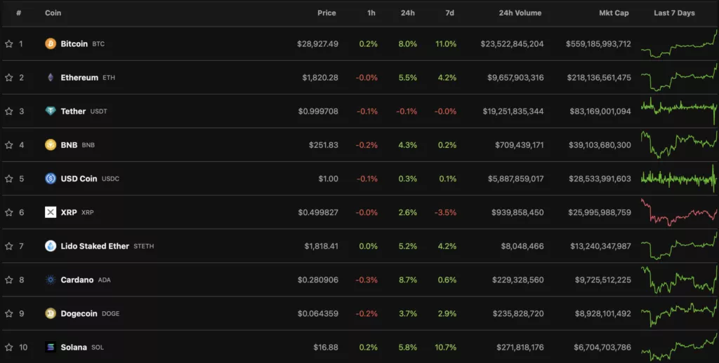
Task: Open the Lido Staked Ether coin page
Action: (95, 246)
